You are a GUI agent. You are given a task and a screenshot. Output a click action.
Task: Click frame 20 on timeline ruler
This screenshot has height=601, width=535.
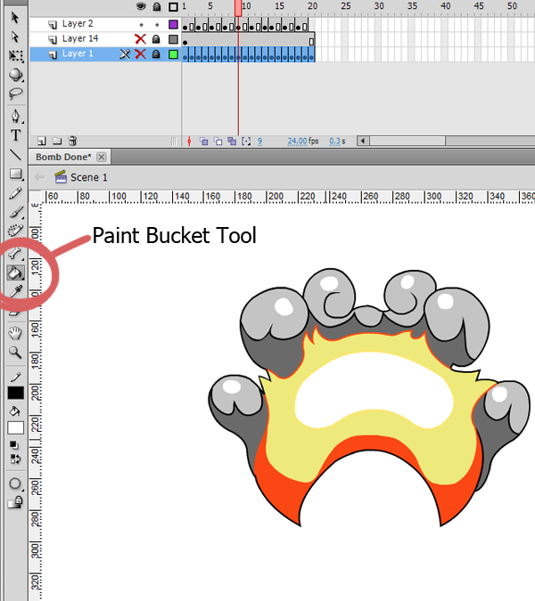tap(311, 6)
